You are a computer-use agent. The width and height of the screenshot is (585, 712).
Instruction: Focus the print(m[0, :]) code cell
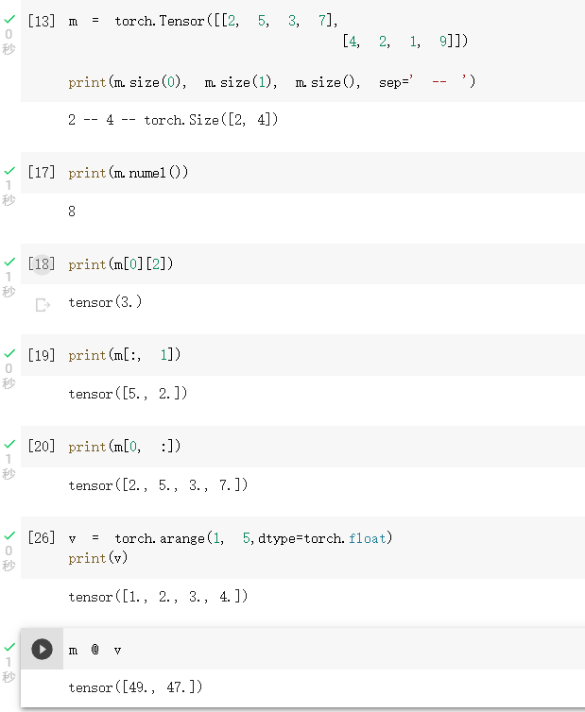coord(124,447)
